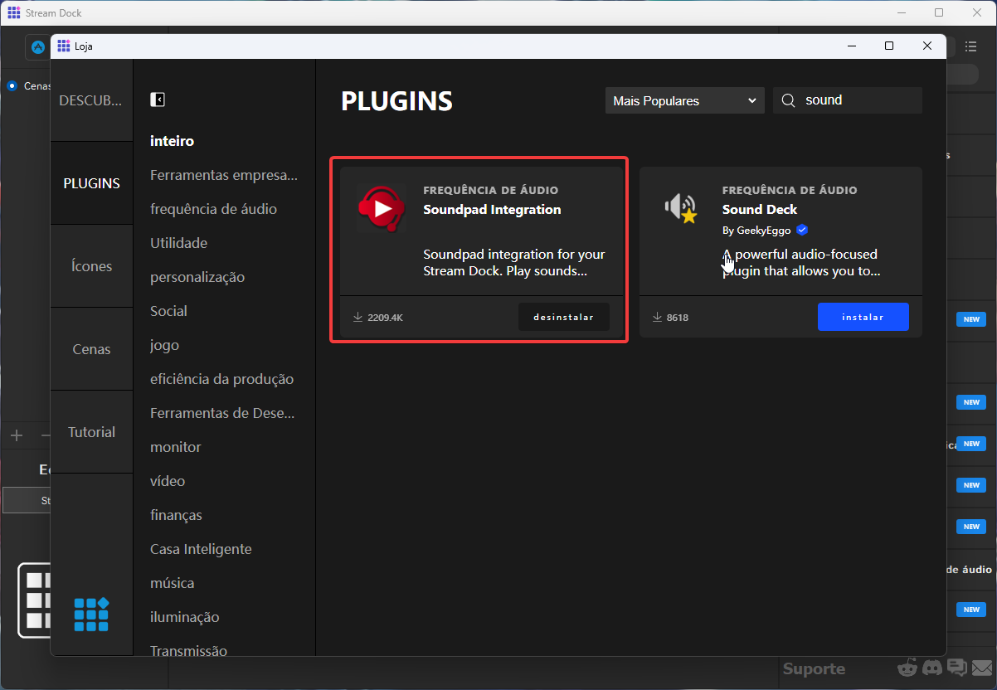Choose the finanças category

176,515
